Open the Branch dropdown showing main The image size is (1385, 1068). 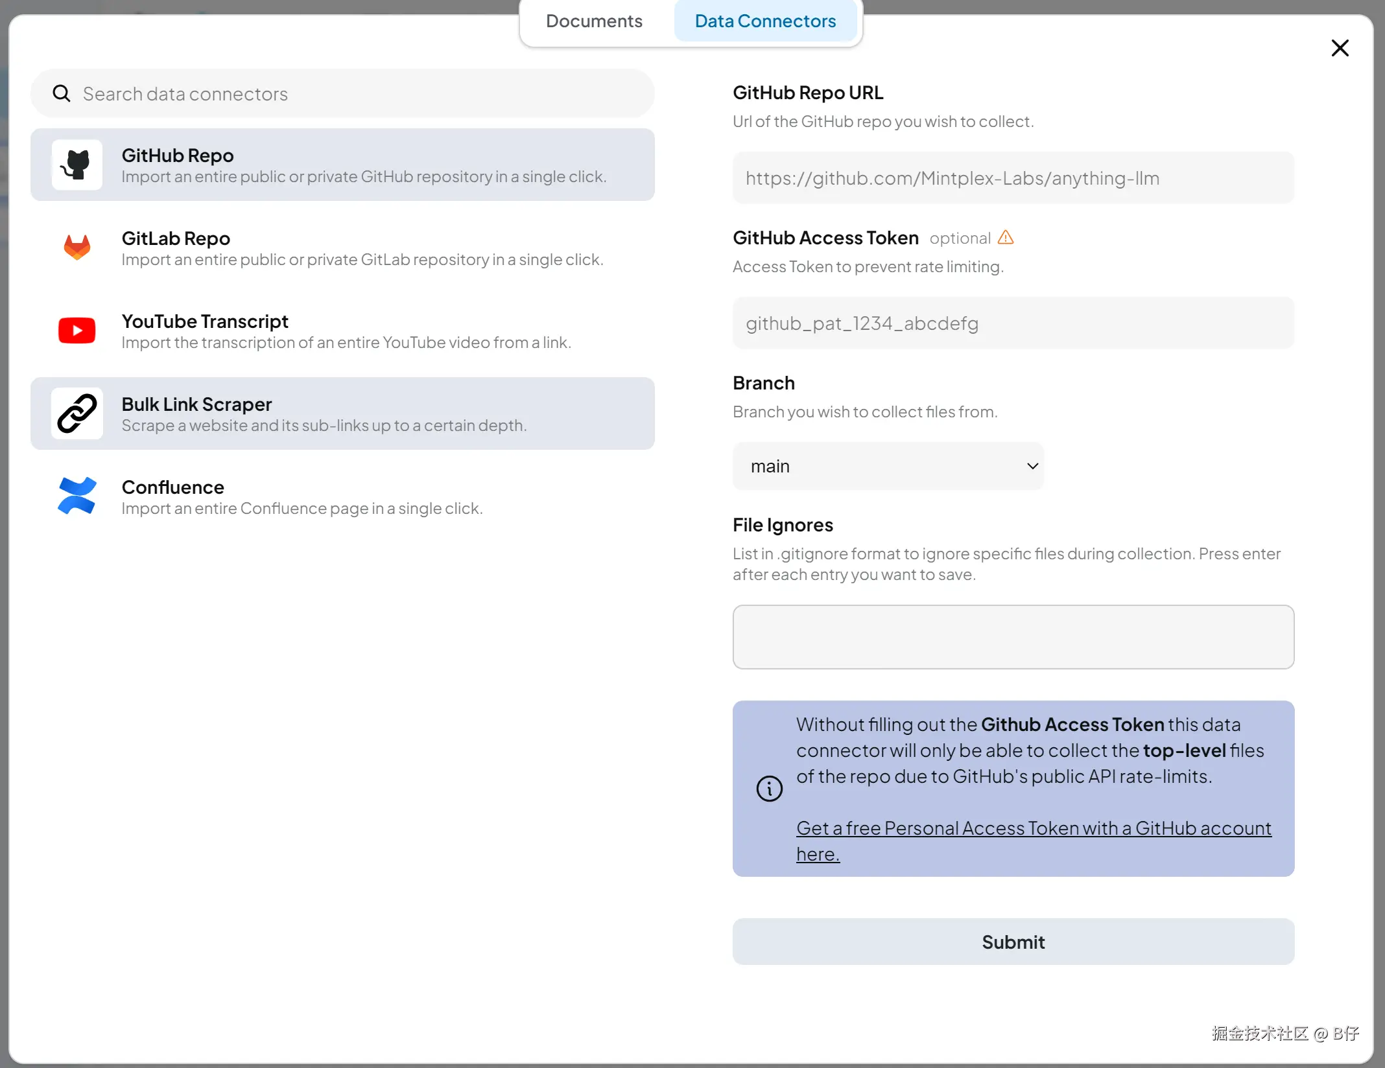888,466
